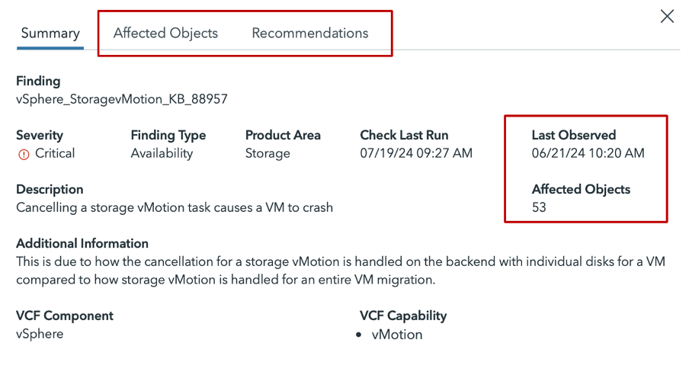Click the vSphere VCF component value

40,334
